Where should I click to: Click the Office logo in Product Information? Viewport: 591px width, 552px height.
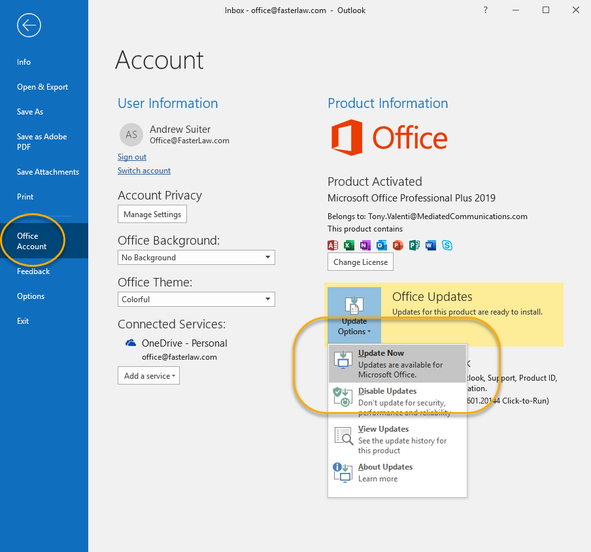(x=389, y=137)
